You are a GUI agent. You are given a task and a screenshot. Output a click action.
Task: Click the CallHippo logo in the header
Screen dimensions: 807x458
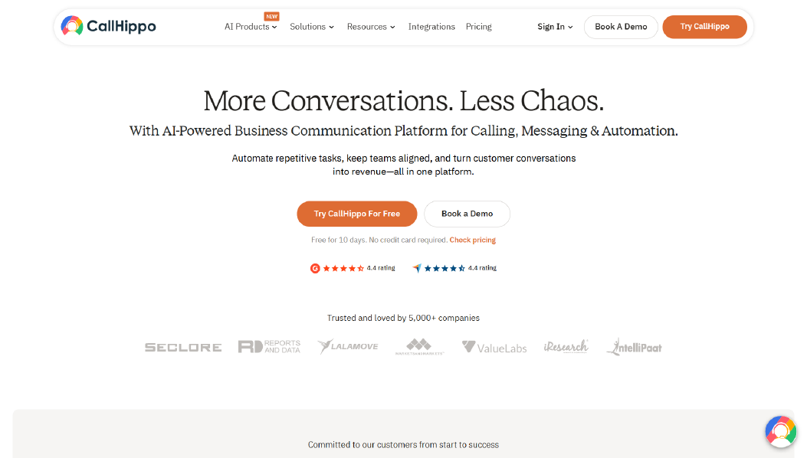point(107,25)
